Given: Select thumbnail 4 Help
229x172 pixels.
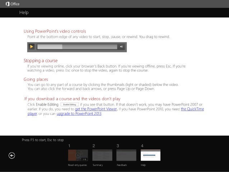Looking at the screenshot, I should (x=150, y=155).
